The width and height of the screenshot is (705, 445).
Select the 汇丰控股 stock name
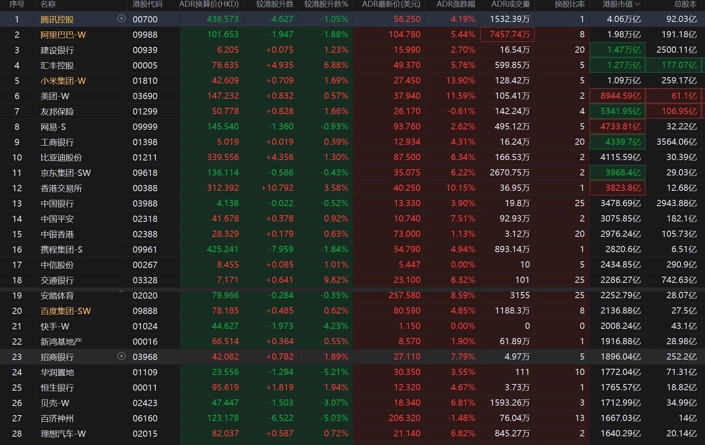tap(57, 66)
